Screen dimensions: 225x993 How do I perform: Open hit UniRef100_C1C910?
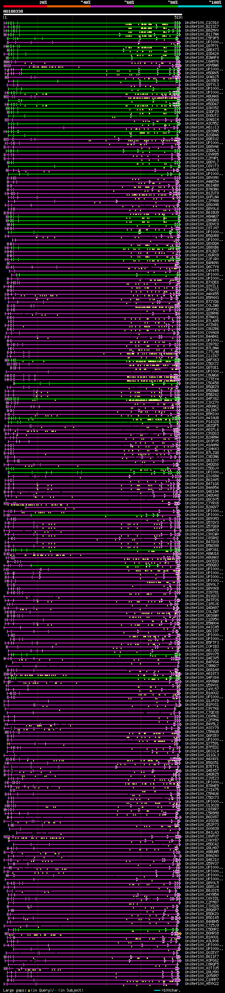[202, 23]
